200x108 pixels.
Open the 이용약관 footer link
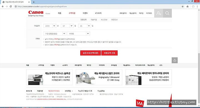click(40, 91)
